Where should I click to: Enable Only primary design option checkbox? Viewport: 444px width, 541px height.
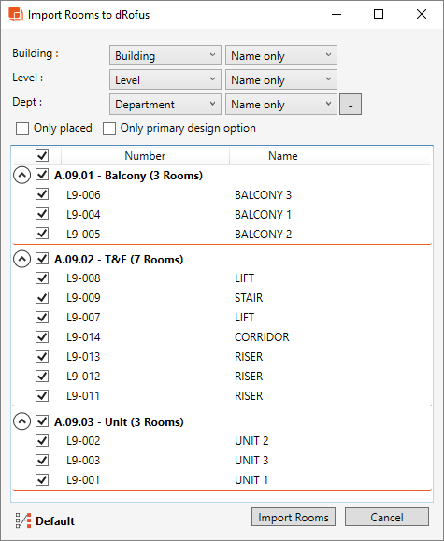point(109,128)
